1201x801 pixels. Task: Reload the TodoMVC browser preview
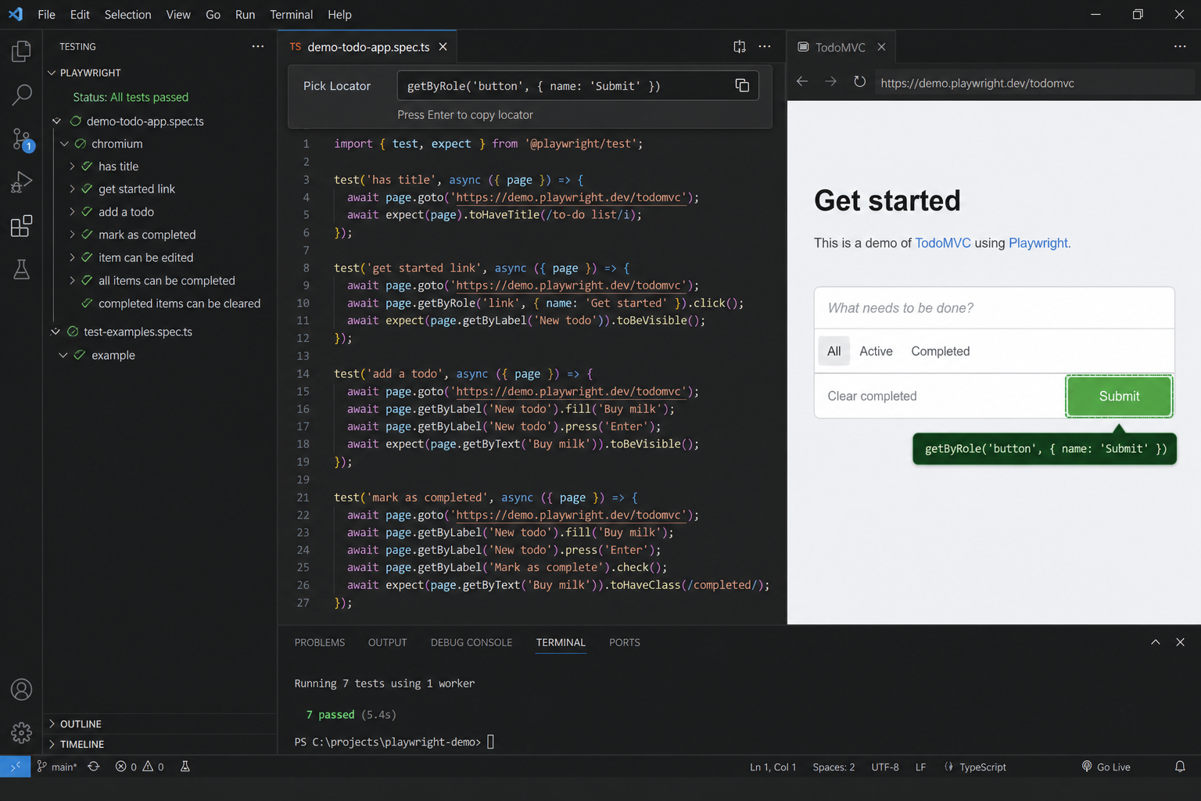coord(859,82)
